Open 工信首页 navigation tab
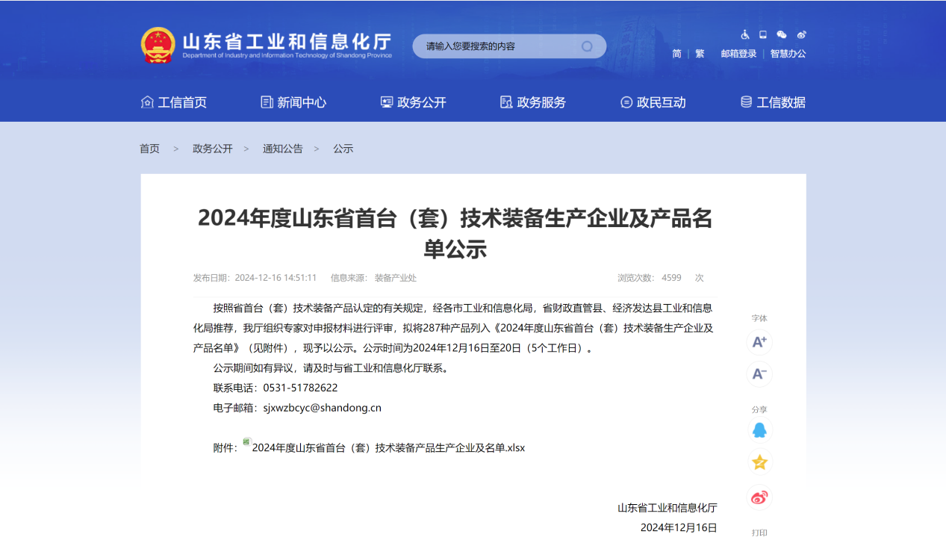Screen dimensions: 946x543 tap(174, 102)
